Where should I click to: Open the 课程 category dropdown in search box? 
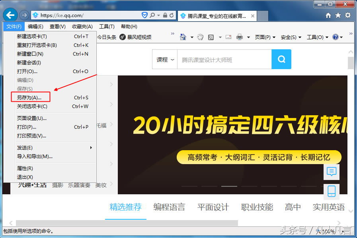pos(164,59)
